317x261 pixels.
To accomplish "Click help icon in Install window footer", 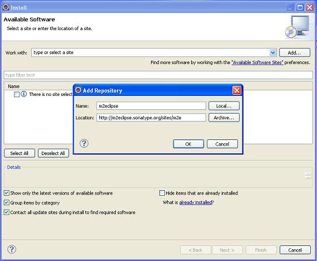I will click(x=12, y=249).
